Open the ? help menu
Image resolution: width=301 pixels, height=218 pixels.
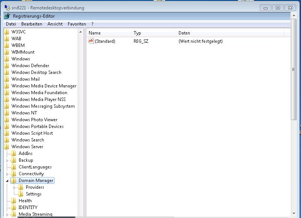(x=92, y=24)
